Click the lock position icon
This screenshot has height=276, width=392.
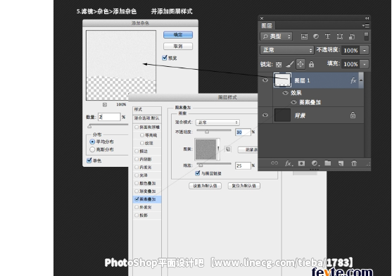[301, 64]
